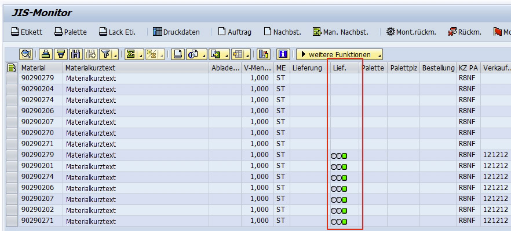Click the Lief. column header
Viewport: 511px width, 231px height.
(340, 68)
